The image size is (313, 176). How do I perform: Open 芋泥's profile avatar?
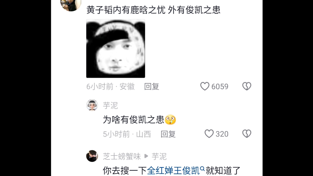[x=92, y=105]
